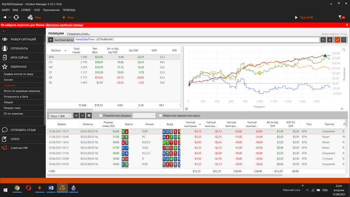Click the refresh icon in top toolbar
This screenshot has width=350, height=197.
coord(16,17)
